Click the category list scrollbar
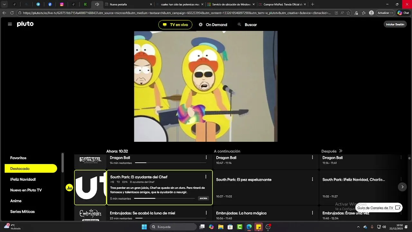 [x=62, y=163]
